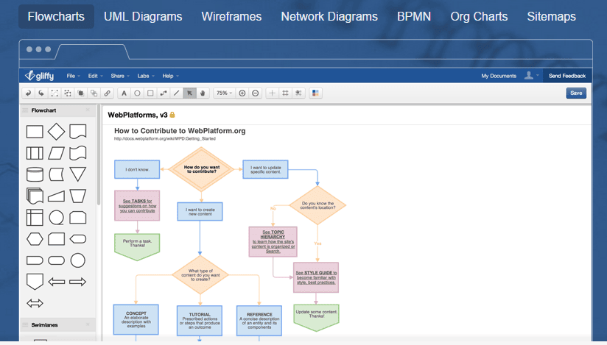Click the shape library panel scrollbar
Screen dimensions: 607x345
[99, 154]
